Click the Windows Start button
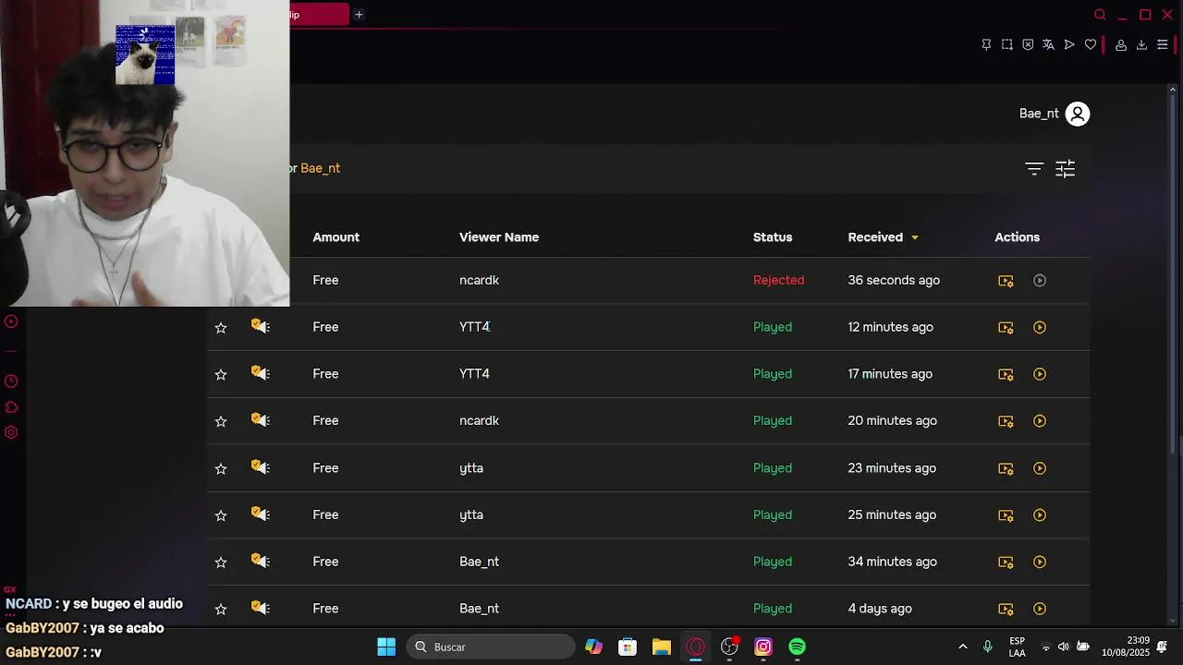Screen dimensions: 1183x665 [386, 647]
